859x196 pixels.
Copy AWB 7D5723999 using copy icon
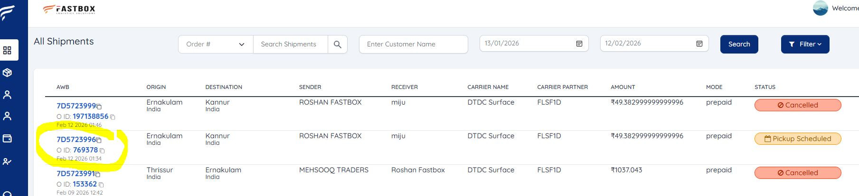[99, 107]
